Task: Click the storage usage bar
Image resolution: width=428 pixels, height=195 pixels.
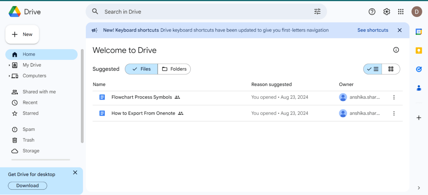Action: click(41, 160)
